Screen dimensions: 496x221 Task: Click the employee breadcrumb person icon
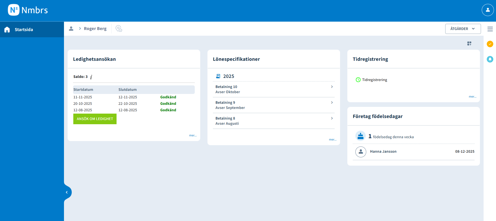coord(71,29)
